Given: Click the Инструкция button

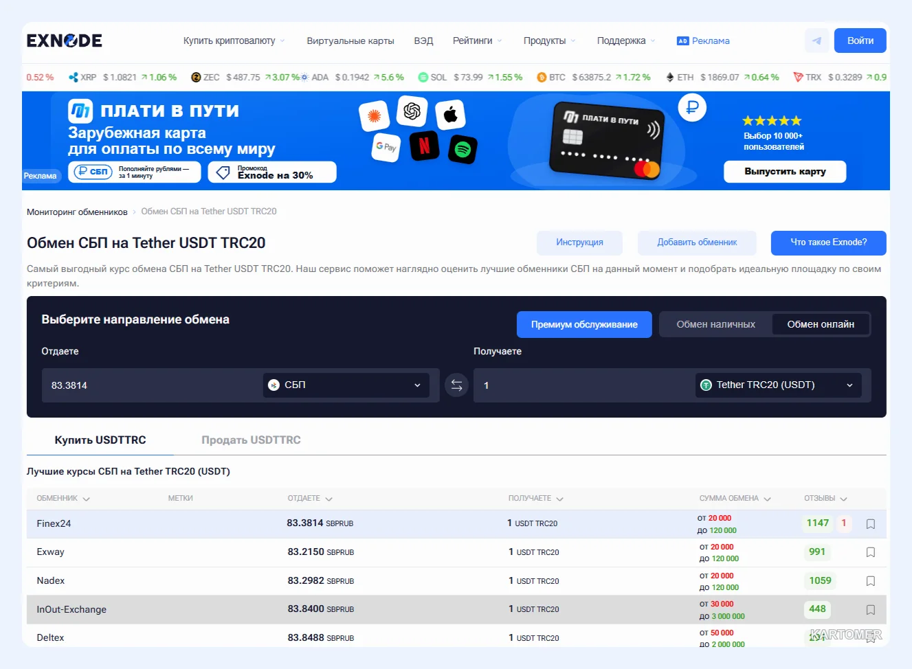Looking at the screenshot, I should tap(579, 242).
